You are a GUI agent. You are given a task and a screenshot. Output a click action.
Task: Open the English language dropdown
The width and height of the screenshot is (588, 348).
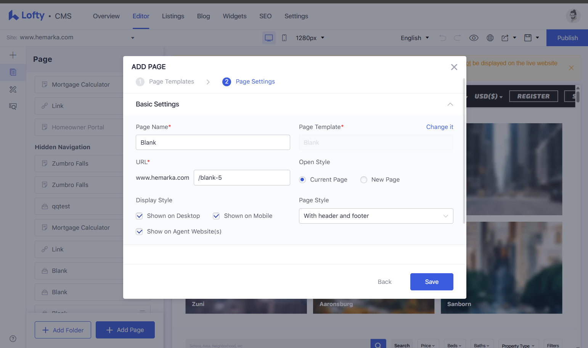pos(415,38)
